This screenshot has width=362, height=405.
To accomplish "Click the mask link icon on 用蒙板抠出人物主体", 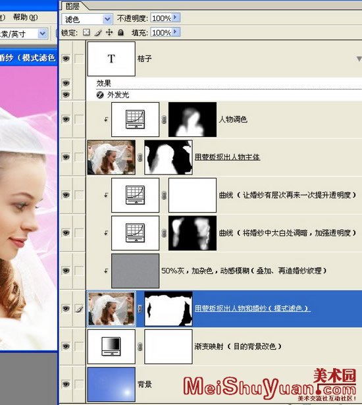I will (140, 157).
